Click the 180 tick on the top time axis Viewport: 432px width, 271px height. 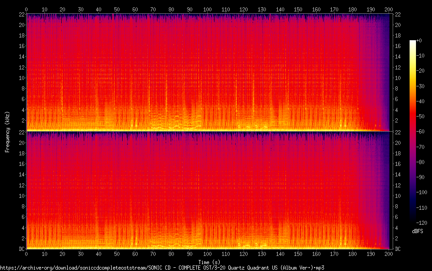[352, 9]
